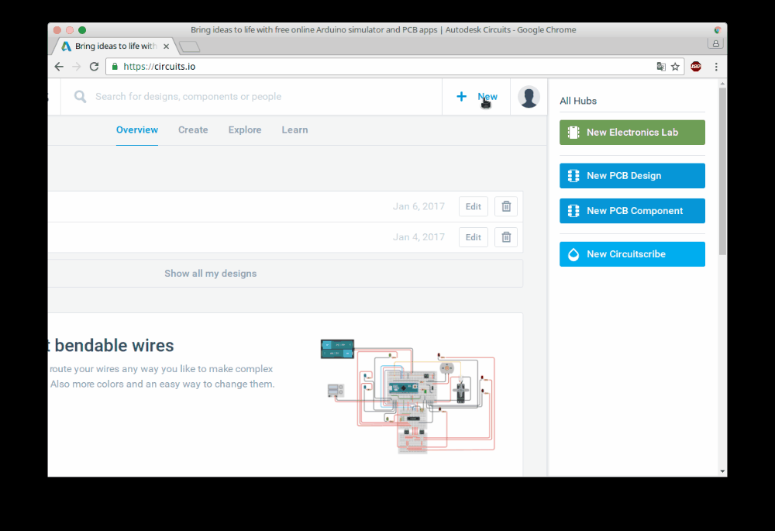Switch to the Explore tab
Image resolution: width=775 pixels, height=531 pixels.
245,130
